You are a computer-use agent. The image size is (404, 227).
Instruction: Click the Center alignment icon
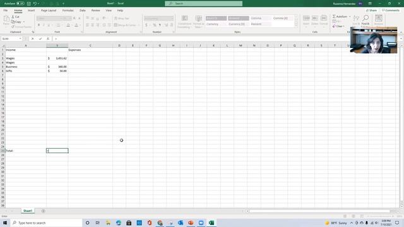click(x=93, y=25)
